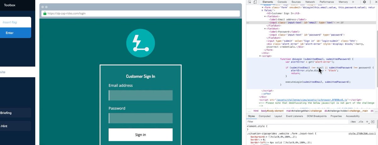Open the style.27d0c3b6.css:1 source link
The image size is (378, 145).
tap(362, 133)
